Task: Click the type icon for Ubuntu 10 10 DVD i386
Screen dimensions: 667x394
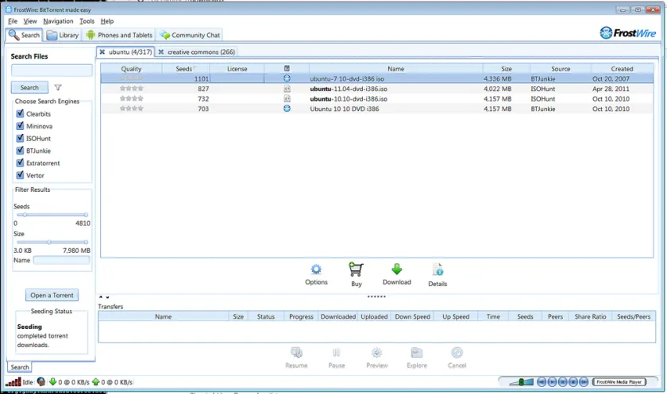Action: pyautogui.click(x=287, y=109)
